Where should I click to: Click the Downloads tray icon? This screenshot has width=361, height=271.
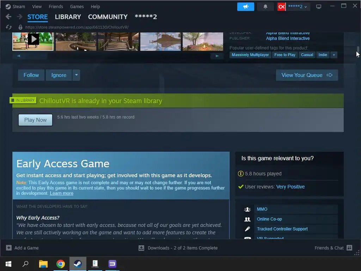point(141,248)
